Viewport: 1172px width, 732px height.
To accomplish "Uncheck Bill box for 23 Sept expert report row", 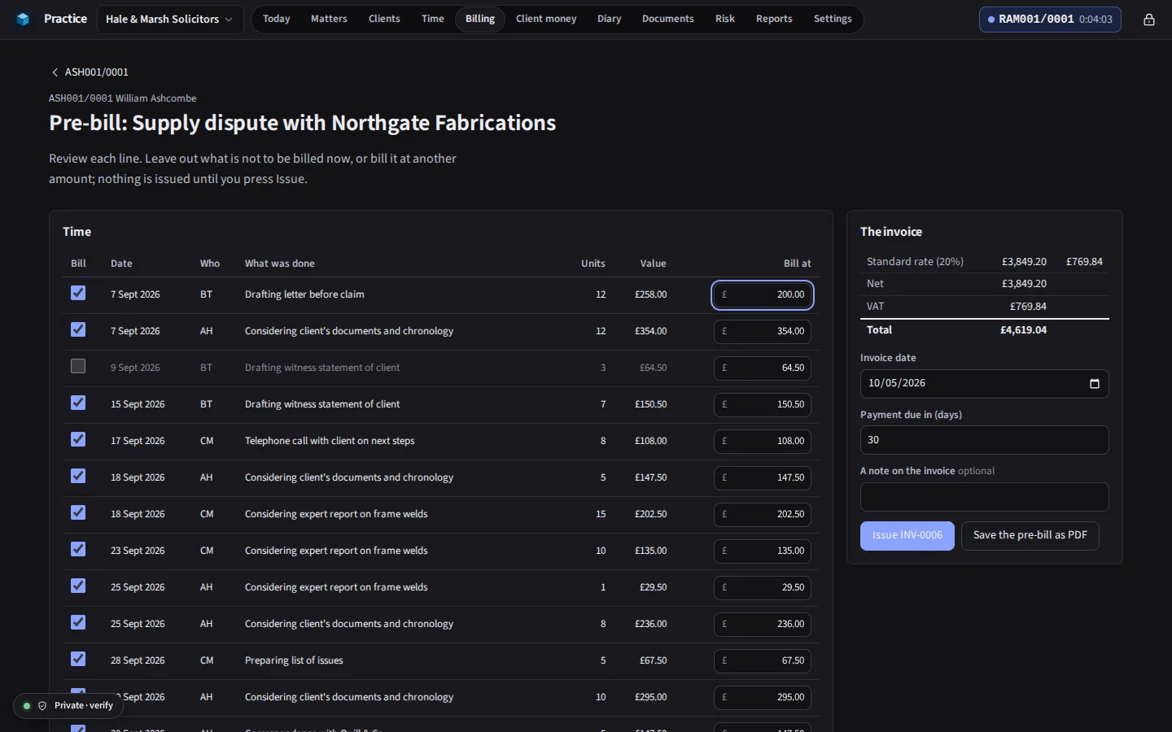I will [x=78, y=549].
